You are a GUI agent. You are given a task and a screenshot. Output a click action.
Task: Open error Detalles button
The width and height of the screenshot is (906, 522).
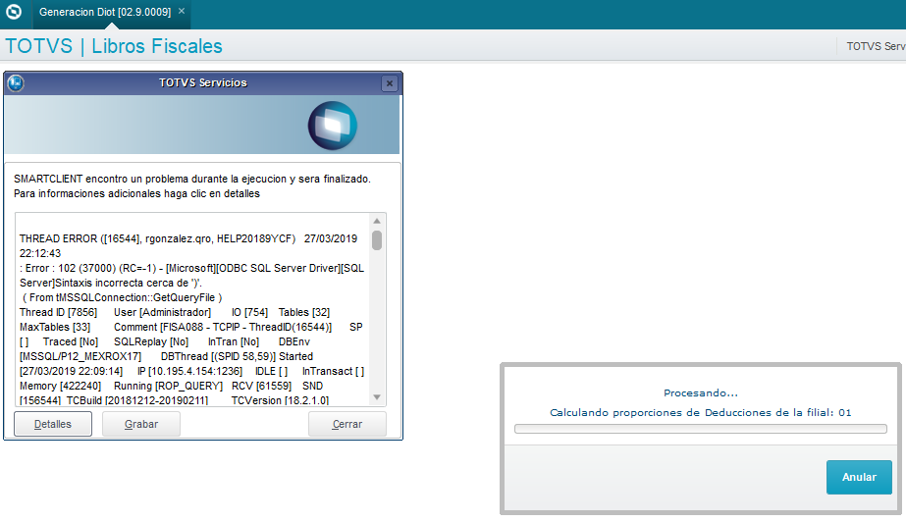pyautogui.click(x=53, y=424)
